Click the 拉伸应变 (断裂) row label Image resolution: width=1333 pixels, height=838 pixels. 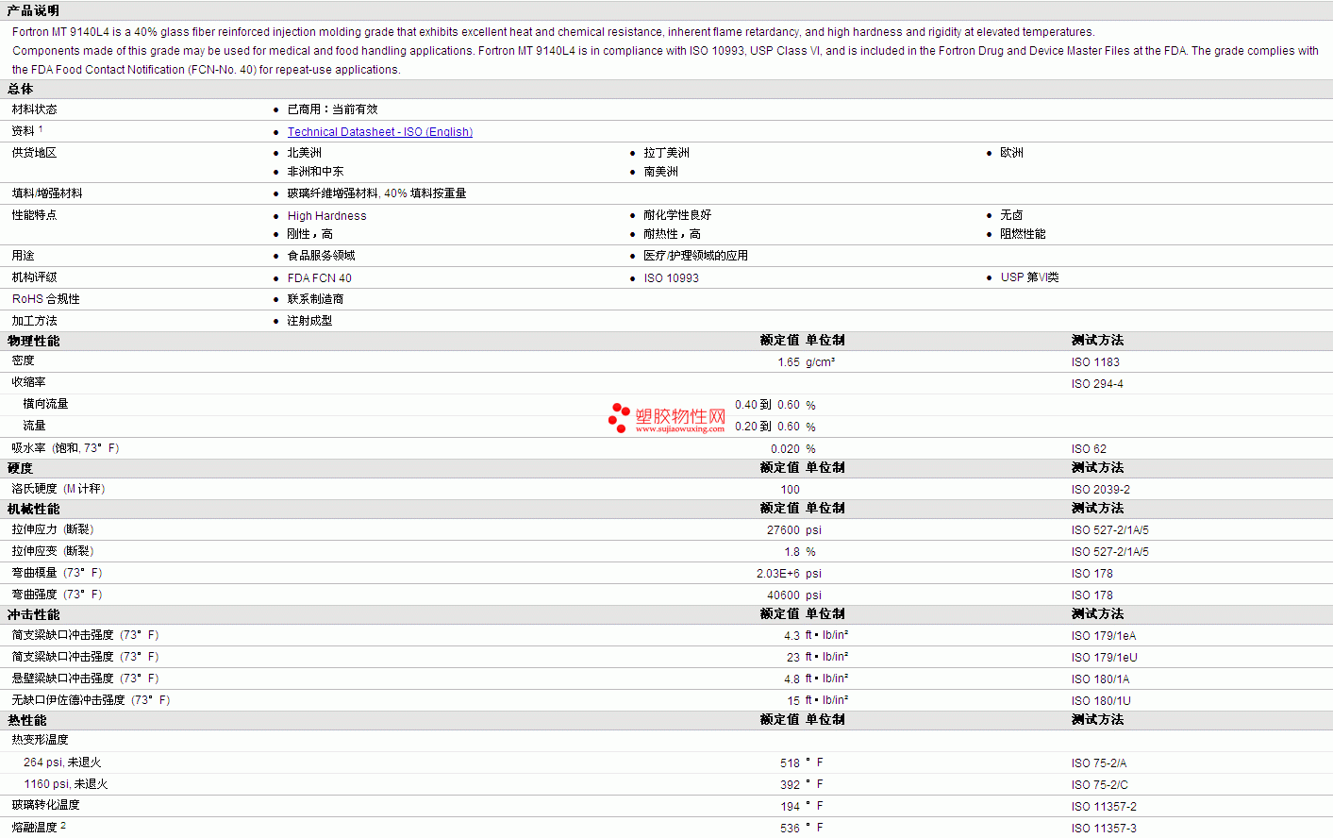click(53, 551)
